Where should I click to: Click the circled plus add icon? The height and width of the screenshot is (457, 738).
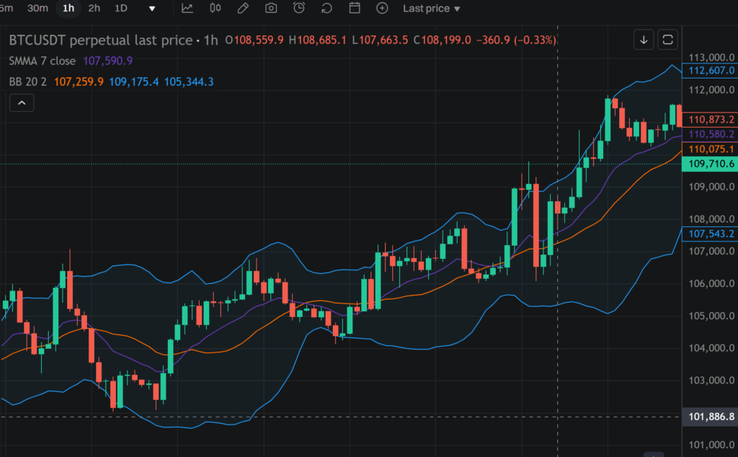click(x=383, y=9)
